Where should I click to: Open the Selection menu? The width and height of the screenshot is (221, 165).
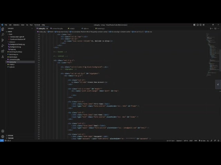click(16, 25)
